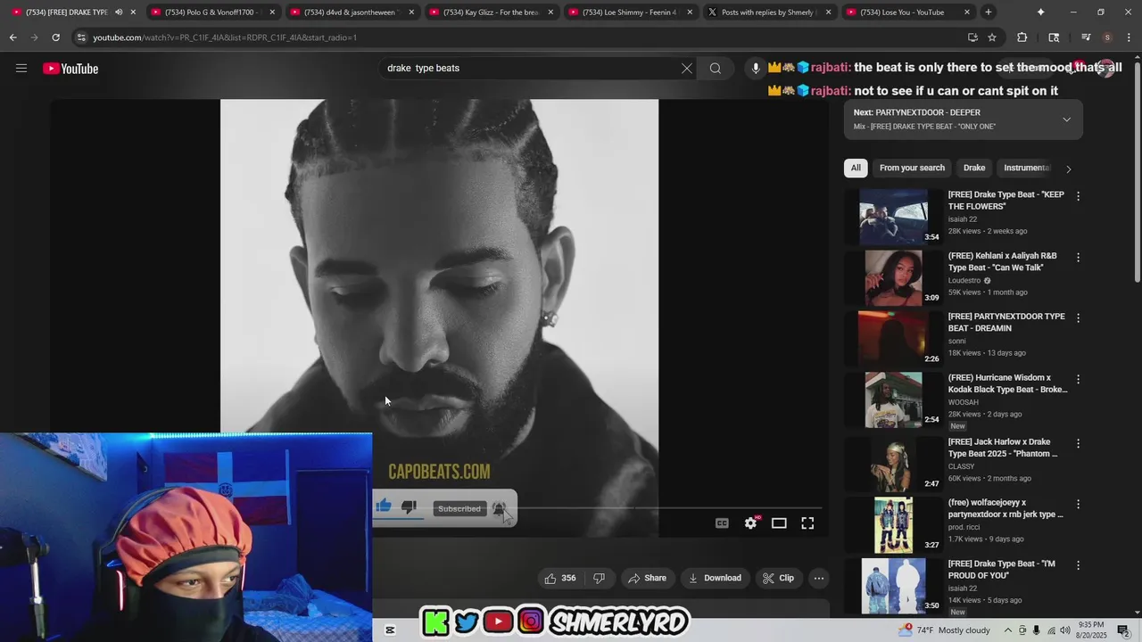
Task: Visit the isaiah 22 channel under KEEP THE FLOWERS
Action: 962,219
